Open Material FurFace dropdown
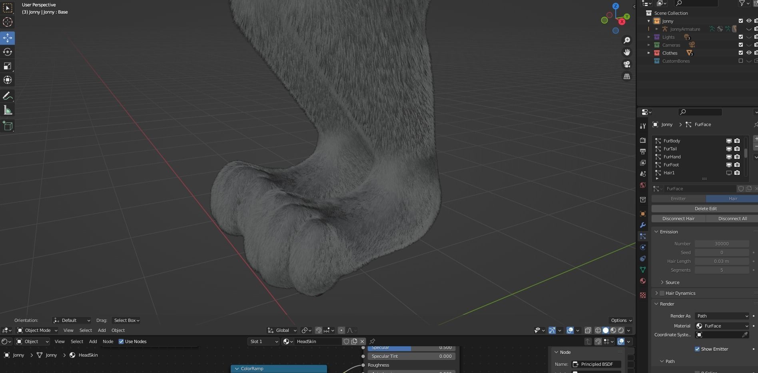This screenshot has height=373, width=758. point(722,326)
